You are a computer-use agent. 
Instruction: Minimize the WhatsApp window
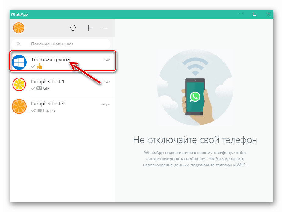(241, 14)
